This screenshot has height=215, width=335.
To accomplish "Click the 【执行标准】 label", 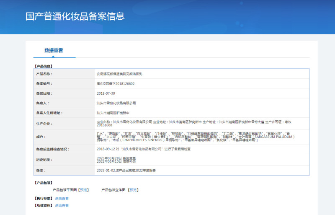I will click(x=44, y=199).
